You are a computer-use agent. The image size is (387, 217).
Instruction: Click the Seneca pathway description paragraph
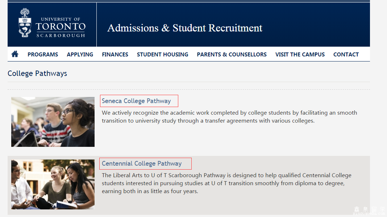(x=229, y=117)
